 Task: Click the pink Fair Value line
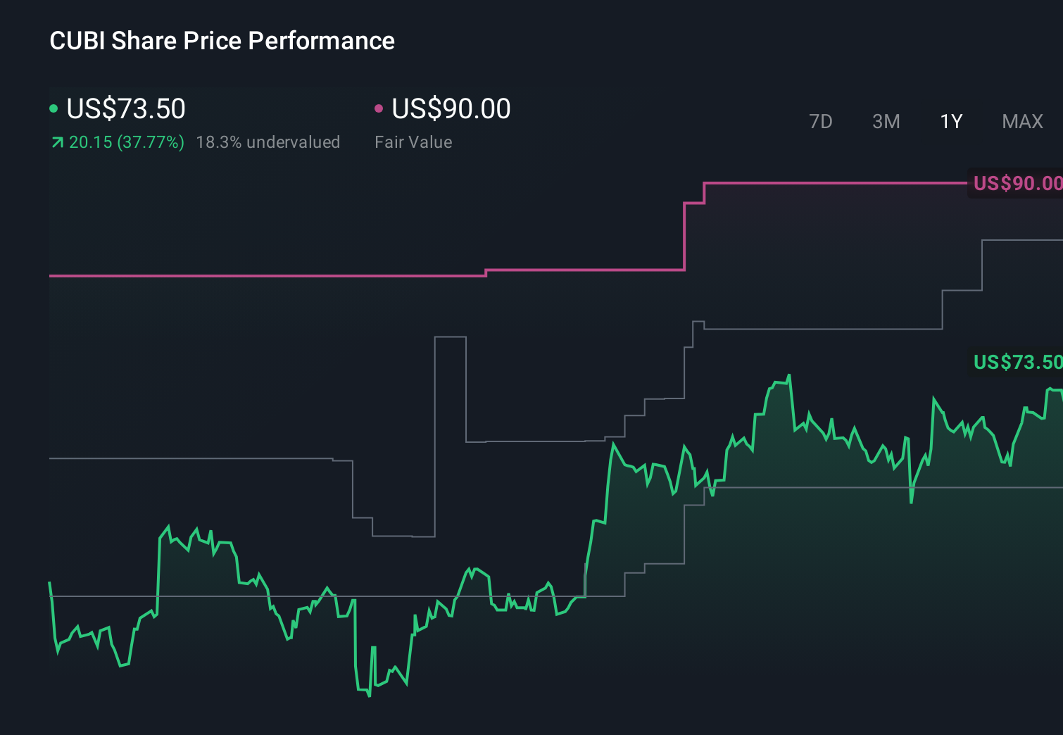pyautogui.click(x=282, y=276)
